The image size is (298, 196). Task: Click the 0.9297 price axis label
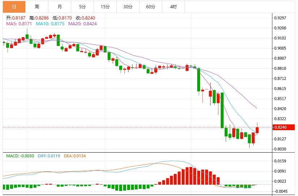pos(280,18)
